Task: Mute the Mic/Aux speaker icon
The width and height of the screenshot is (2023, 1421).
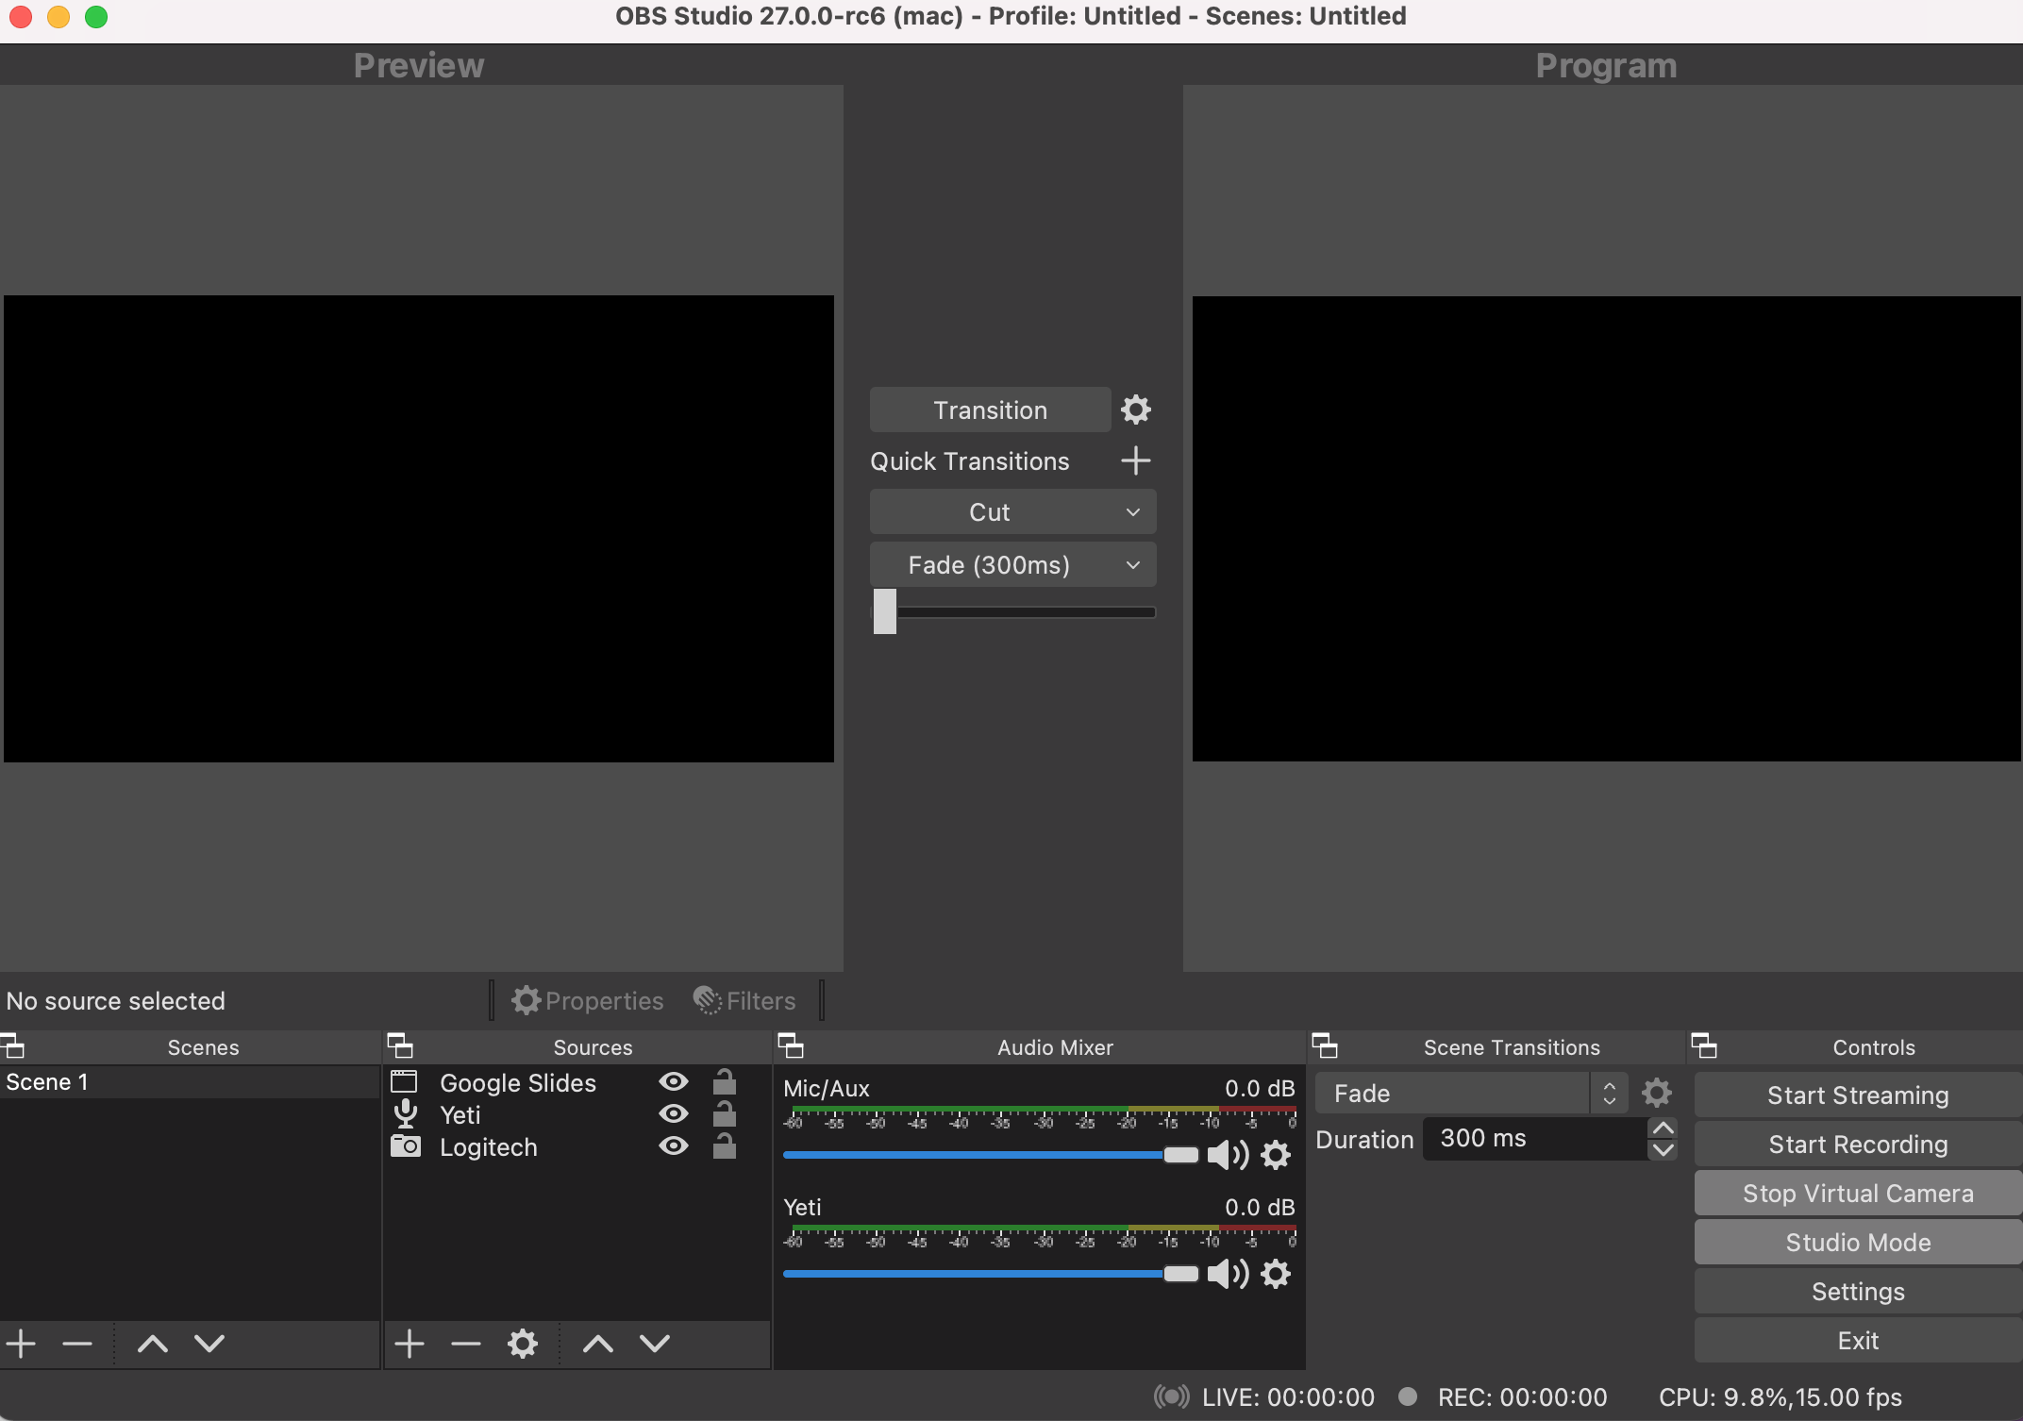Action: click(1227, 1155)
